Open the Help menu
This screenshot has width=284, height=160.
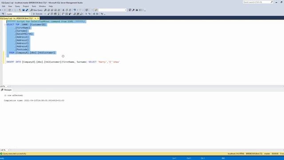tap(51, 6)
